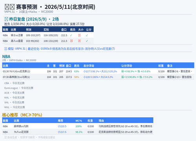
Task: Click the summary stat 大小 0/2(0.0%)
Action: click(x=36, y=24)
